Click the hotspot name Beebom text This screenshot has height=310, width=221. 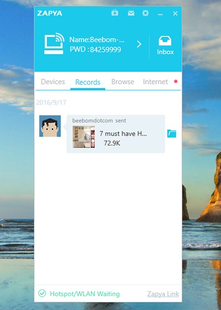click(x=97, y=40)
